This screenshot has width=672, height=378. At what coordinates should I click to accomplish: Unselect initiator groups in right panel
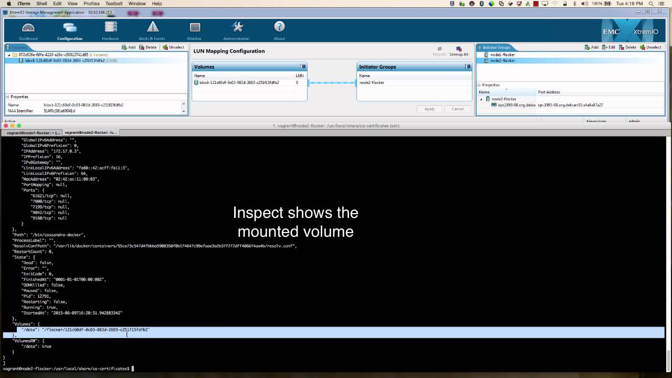click(x=650, y=47)
